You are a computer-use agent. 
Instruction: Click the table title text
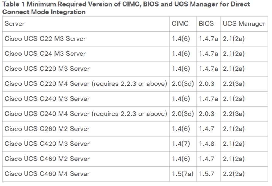(126, 8)
